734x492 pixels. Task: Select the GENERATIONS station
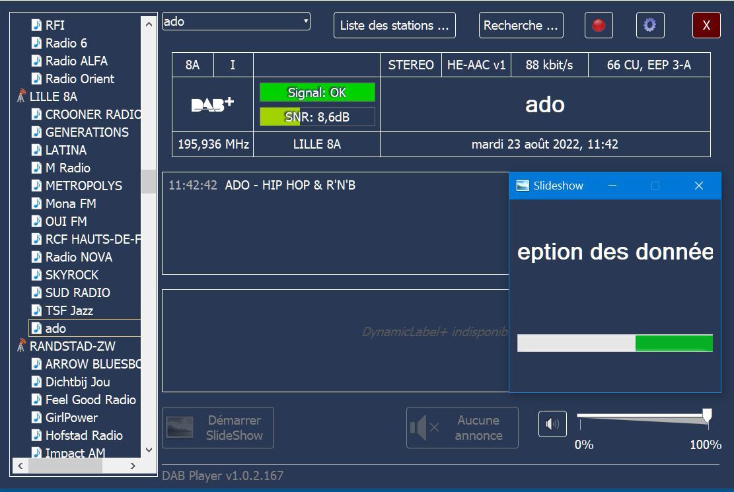(x=87, y=132)
